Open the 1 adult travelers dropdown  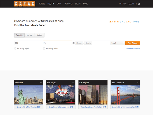click(x=117, y=43)
